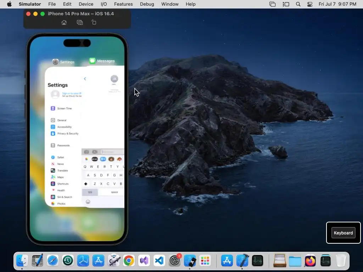This screenshot has width=363, height=272.
Task: Open Automator from the Dock
Action: coord(114,260)
